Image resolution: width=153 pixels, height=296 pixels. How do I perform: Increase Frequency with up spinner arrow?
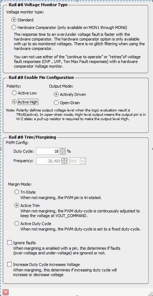(64, 160)
